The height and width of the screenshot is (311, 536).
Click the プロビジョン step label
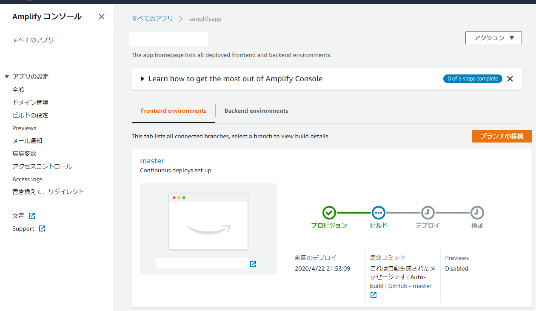click(x=329, y=225)
